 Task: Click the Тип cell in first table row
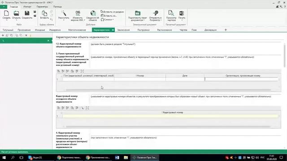[x=88, y=79]
